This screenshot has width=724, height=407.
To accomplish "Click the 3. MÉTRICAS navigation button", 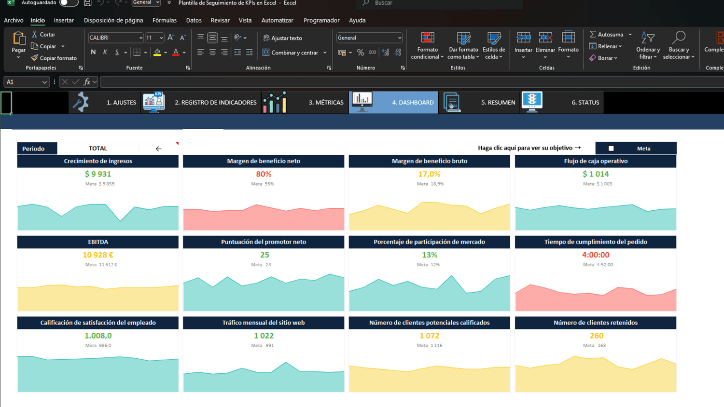I will pyautogui.click(x=326, y=102).
